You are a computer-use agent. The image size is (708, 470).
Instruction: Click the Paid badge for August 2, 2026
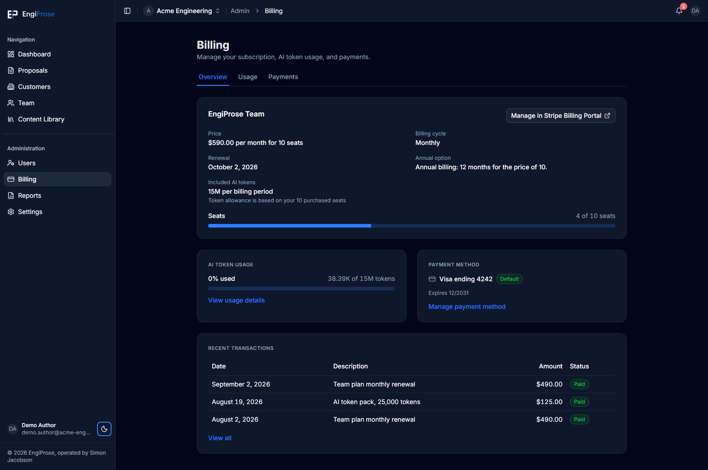pyautogui.click(x=579, y=419)
